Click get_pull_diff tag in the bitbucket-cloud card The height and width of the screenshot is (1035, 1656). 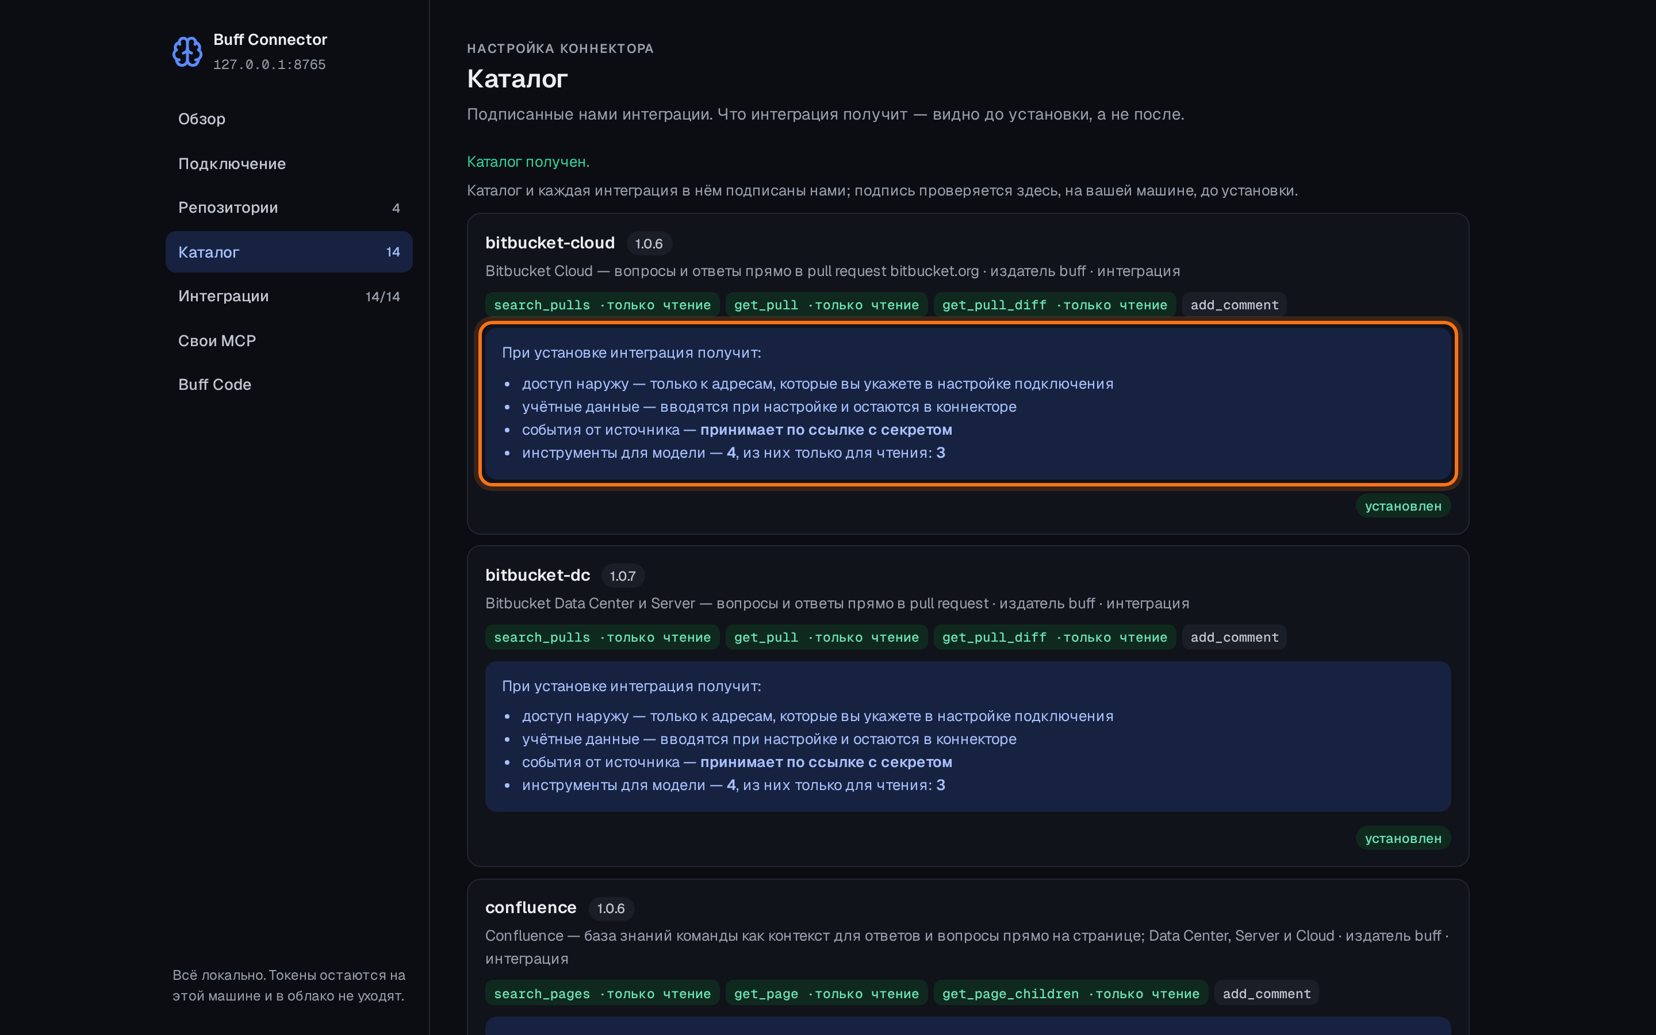(x=1054, y=305)
